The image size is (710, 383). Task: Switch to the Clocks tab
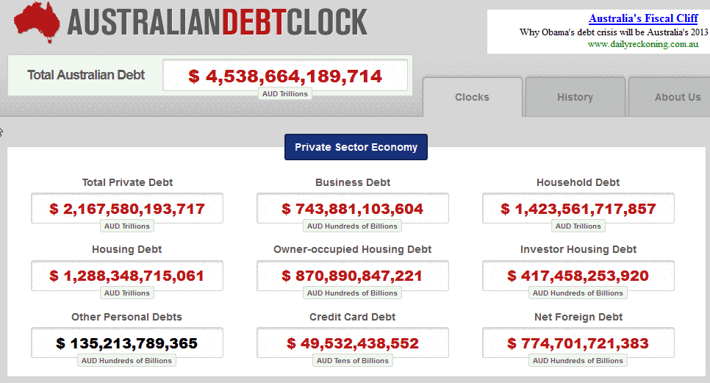pyautogui.click(x=472, y=97)
